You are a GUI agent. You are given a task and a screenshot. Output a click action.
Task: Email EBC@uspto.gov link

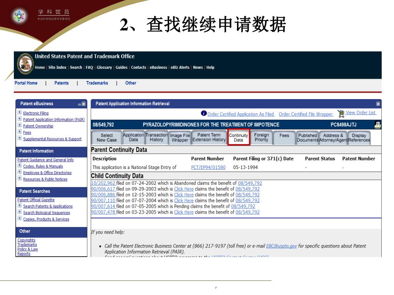[x=281, y=246]
